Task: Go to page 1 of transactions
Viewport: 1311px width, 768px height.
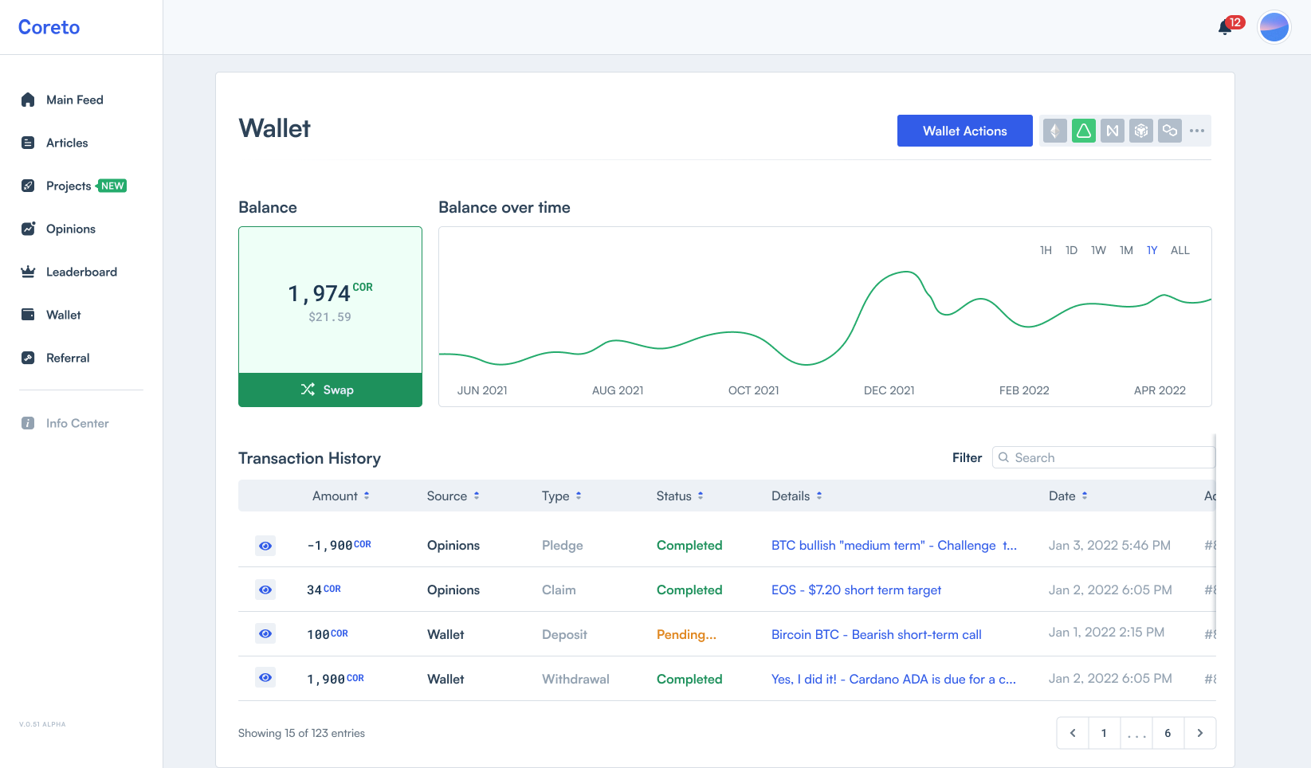Action: click(1104, 733)
